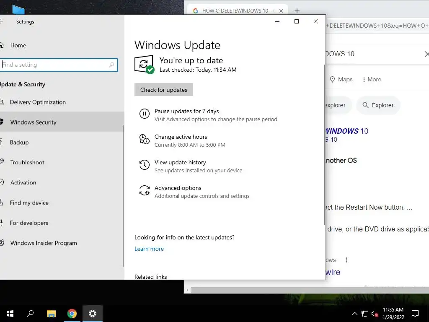The width and height of the screenshot is (429, 322).
Task: Click the clock icon for Change active hours
Action: [x=145, y=139]
